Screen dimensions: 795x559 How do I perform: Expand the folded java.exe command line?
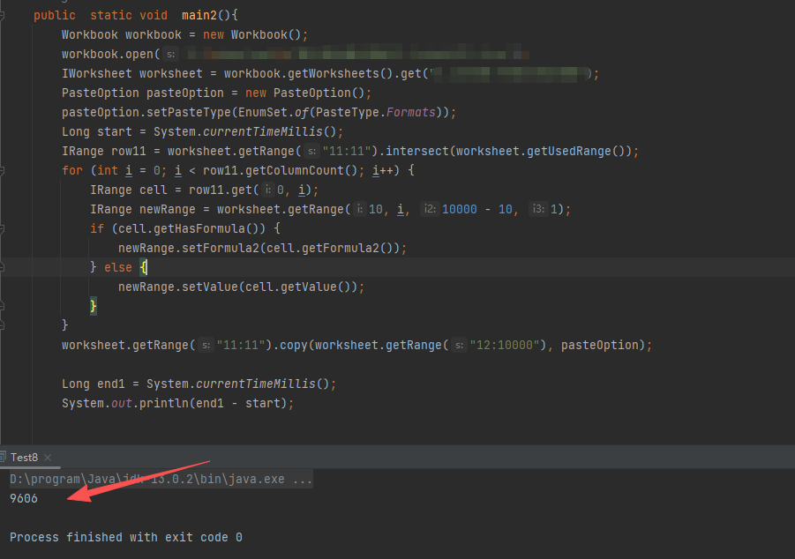click(302, 480)
